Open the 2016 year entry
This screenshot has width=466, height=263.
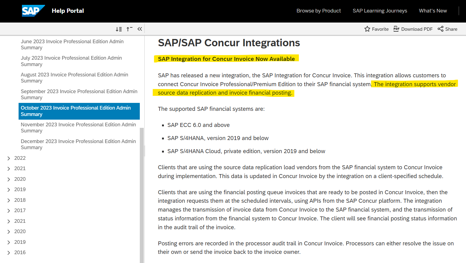coord(20,252)
